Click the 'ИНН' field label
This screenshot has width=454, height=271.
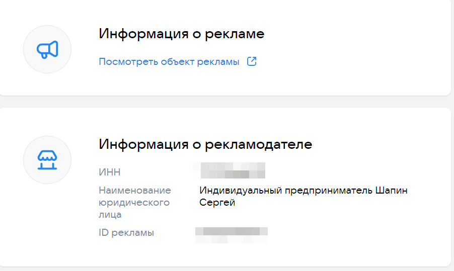[x=110, y=172]
